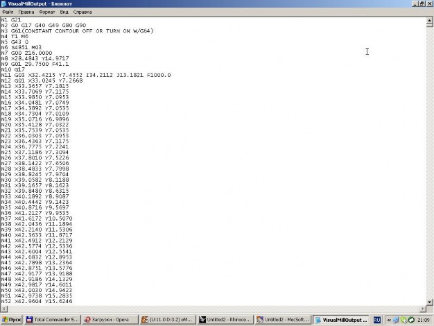This screenshot has width=434, height=326.
Task: Click the RU language indicator
Action: click(377, 320)
